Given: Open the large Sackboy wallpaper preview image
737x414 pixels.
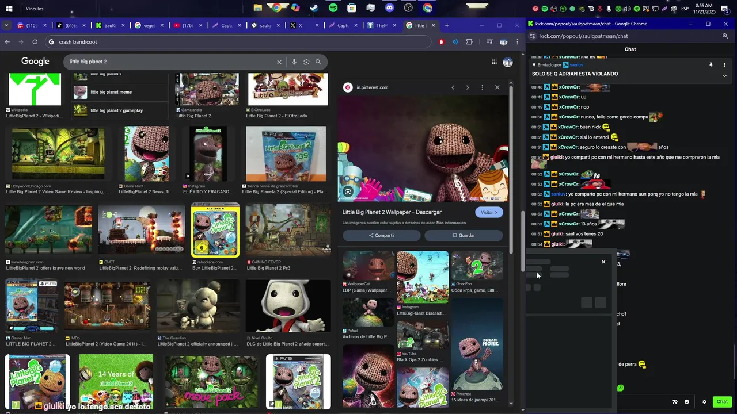Looking at the screenshot, I should [423, 148].
